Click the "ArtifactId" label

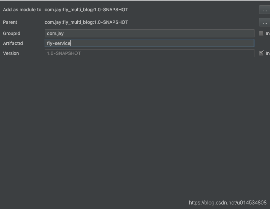point(13,43)
